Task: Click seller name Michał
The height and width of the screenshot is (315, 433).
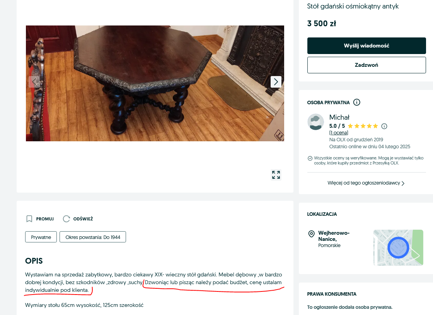Action: click(x=339, y=117)
